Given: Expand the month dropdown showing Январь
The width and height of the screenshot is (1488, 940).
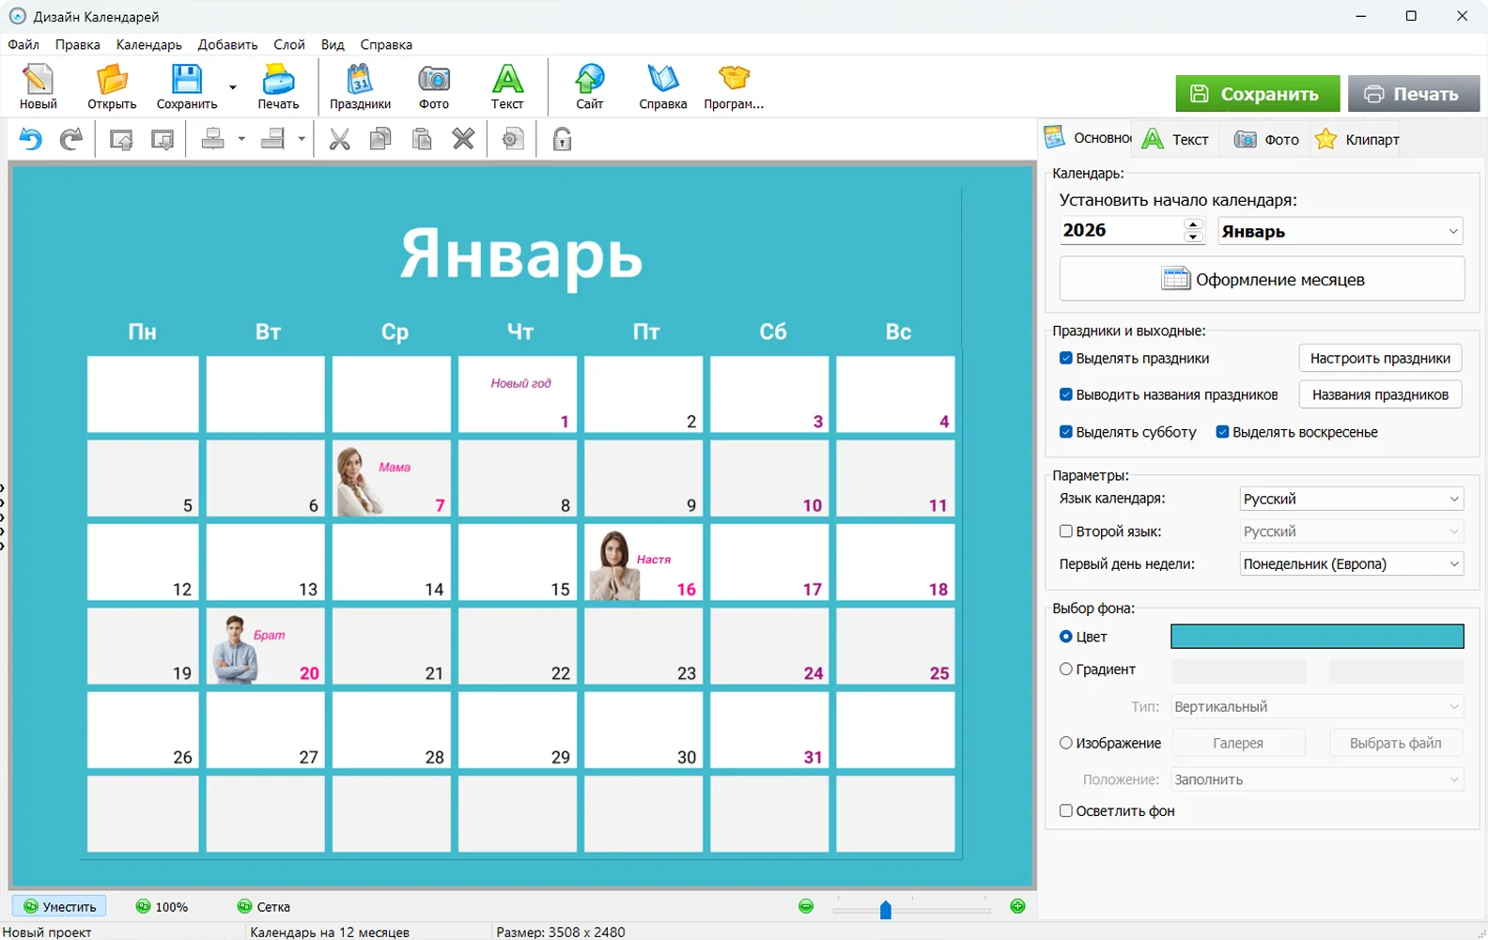Looking at the screenshot, I should (1341, 231).
